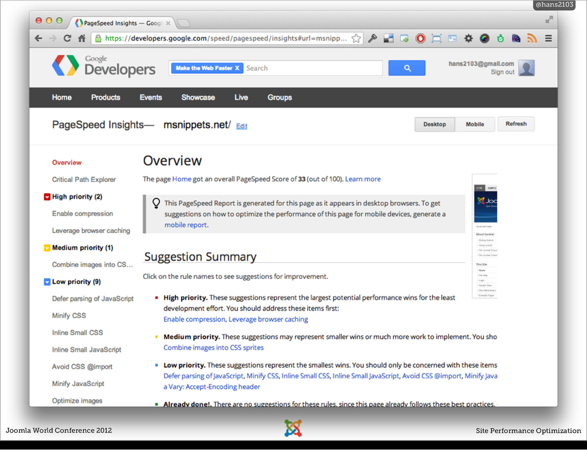Open Inline Small CSS in the sidebar
Viewport: 587px width, 452px height.
[77, 332]
